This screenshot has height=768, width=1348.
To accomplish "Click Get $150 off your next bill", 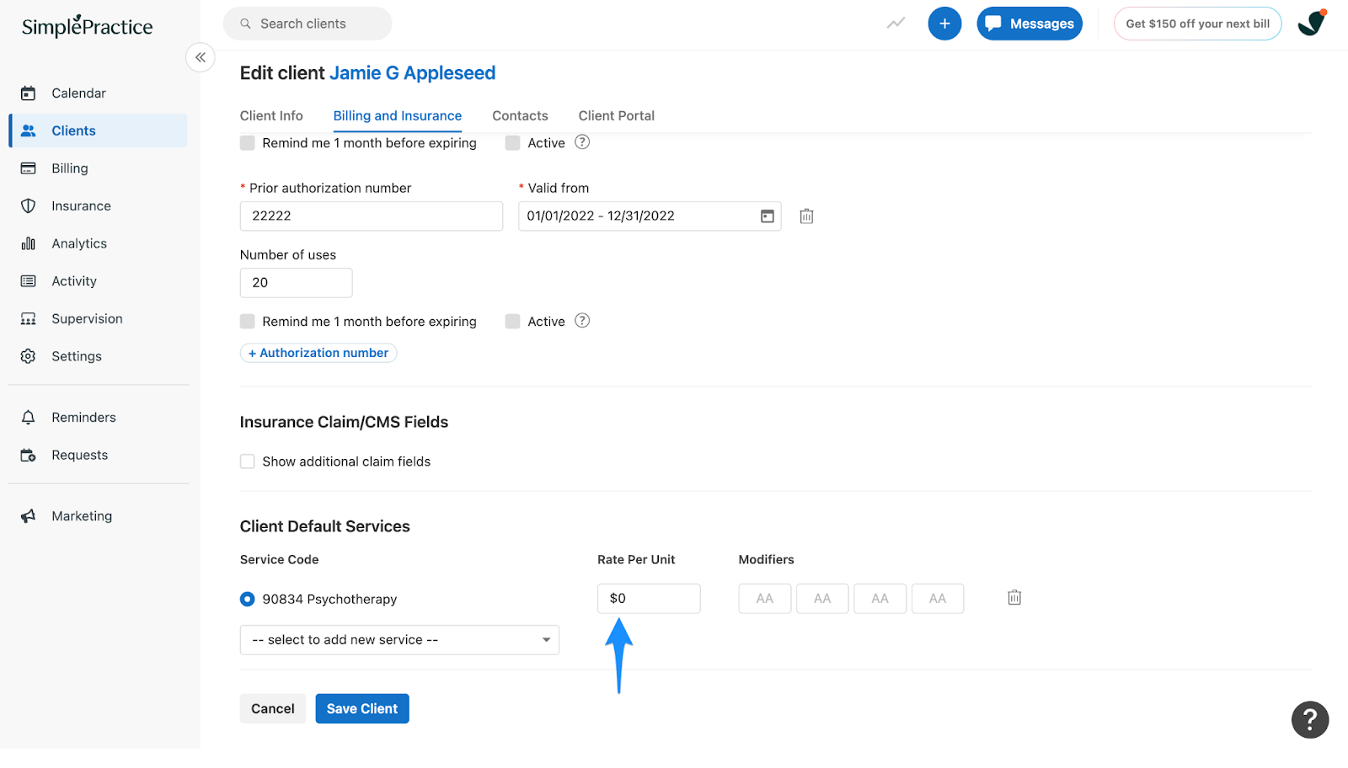I will [1197, 24].
